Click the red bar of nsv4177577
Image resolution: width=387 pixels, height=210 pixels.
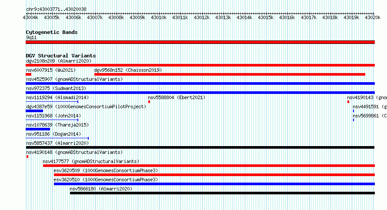pyautogui.click(x=209, y=166)
